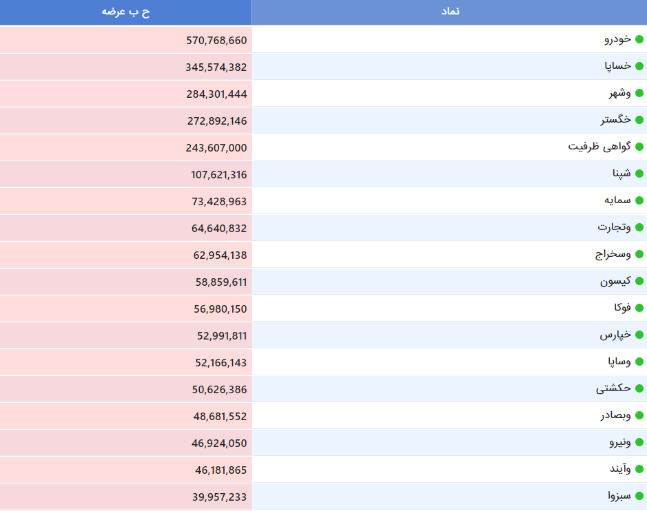Viewport: 647px width, 511px height.
Task: Select the فوکا symbol name
Action: point(622,308)
